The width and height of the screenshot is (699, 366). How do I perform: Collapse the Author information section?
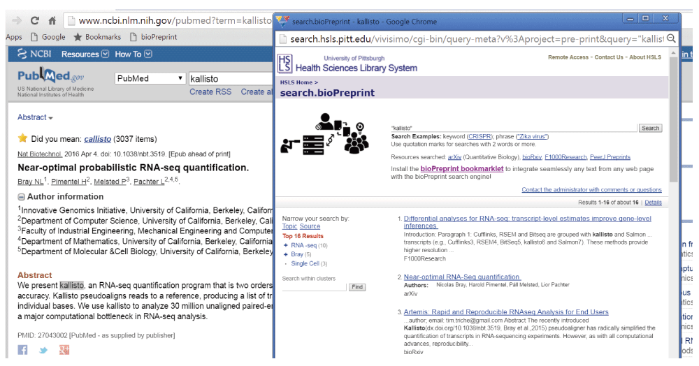pos(21,197)
